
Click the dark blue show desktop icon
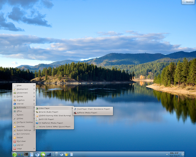[49, 155]
